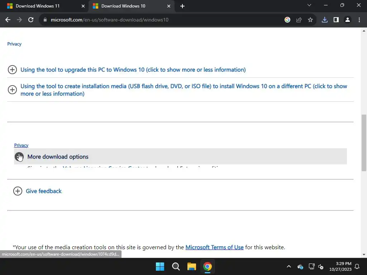Open Google icon in address bar
The image size is (367, 275).
[287, 20]
